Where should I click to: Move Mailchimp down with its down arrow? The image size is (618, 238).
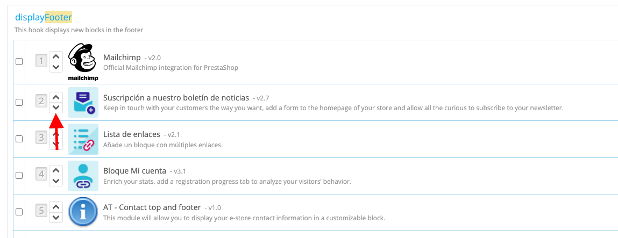(x=56, y=67)
